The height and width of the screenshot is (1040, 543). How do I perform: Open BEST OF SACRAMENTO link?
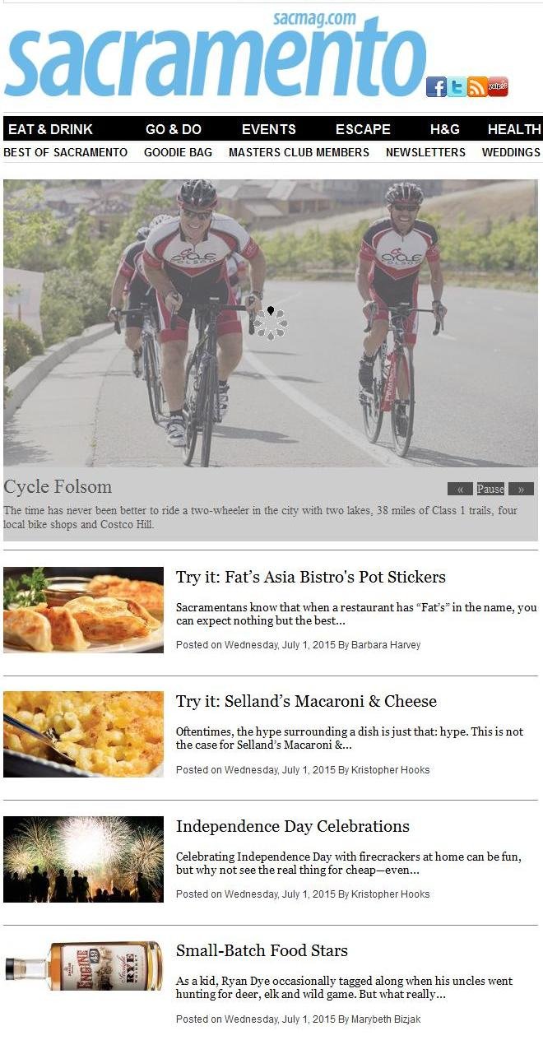coord(66,152)
